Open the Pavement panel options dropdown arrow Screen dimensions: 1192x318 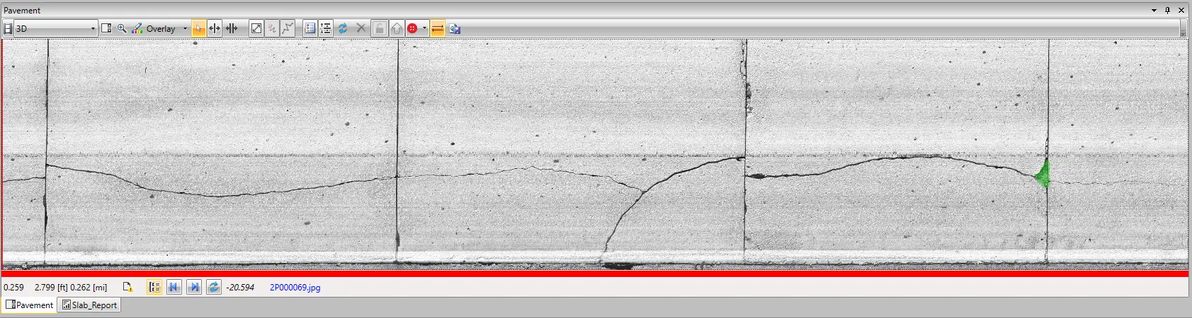tap(1154, 11)
